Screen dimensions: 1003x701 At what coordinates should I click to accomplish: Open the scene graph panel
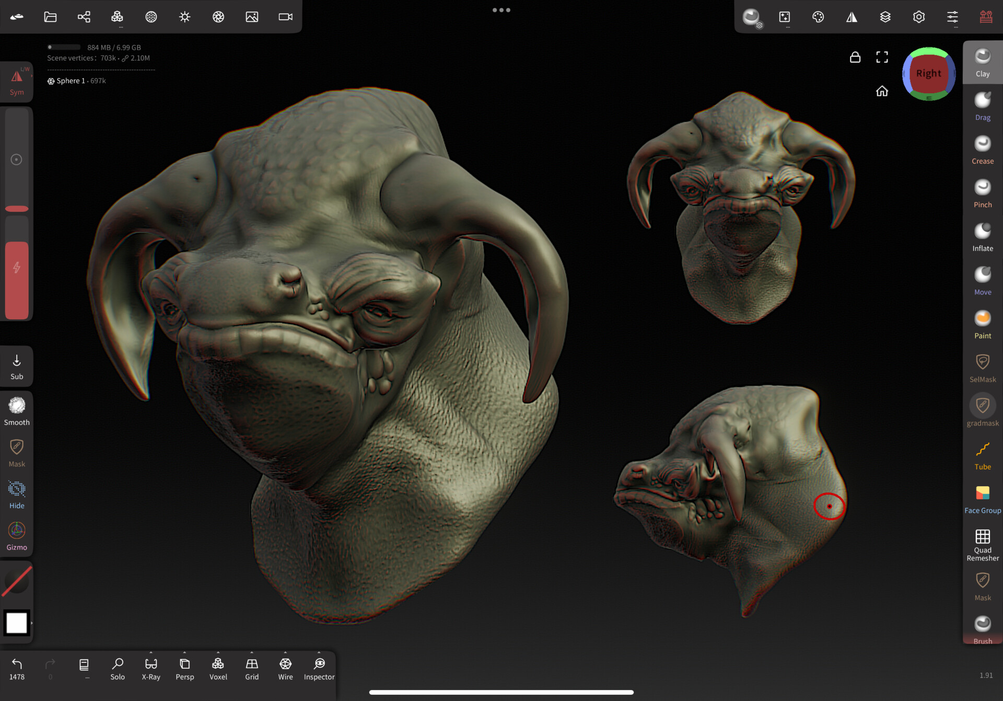[84, 17]
